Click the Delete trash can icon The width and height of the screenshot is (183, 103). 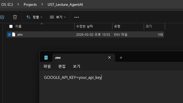click(15, 17)
